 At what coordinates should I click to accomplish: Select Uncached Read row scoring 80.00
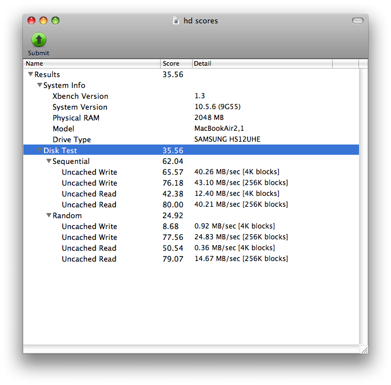pos(191,204)
